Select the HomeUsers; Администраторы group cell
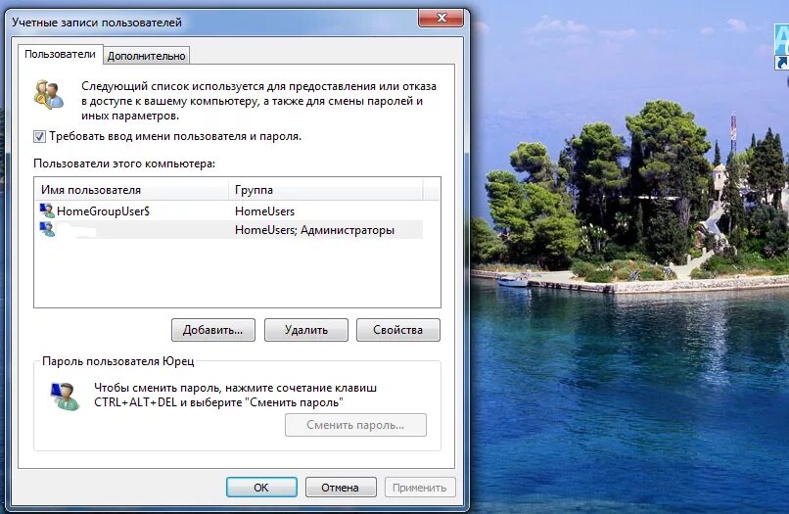This screenshot has width=789, height=514. click(314, 230)
